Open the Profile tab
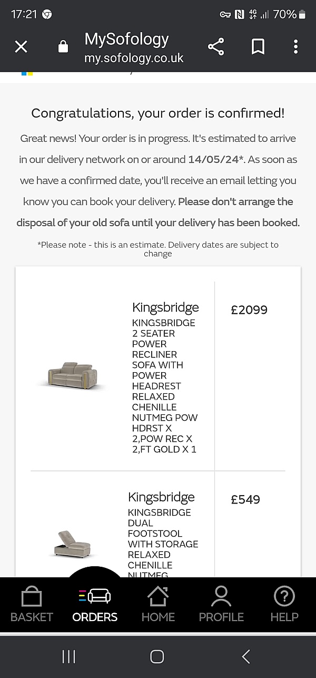316x678 pixels. (x=221, y=605)
